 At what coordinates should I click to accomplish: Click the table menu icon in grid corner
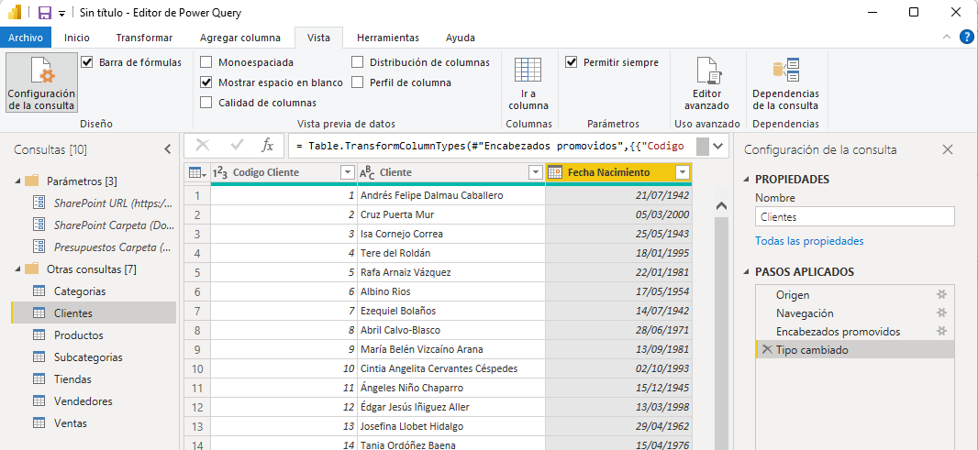pyautogui.click(x=197, y=172)
